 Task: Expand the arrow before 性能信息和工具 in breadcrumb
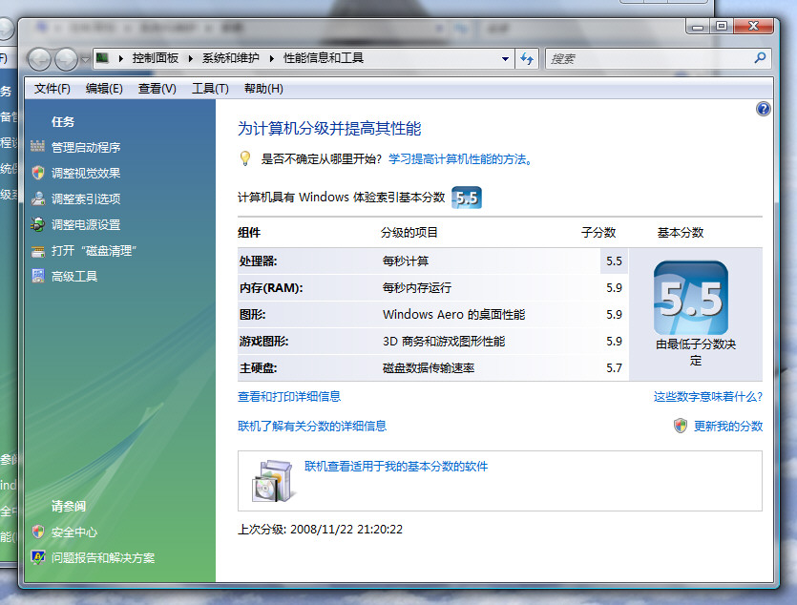coord(271,58)
